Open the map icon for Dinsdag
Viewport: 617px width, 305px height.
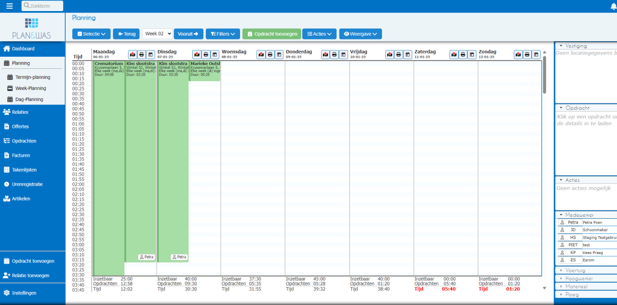(x=197, y=54)
